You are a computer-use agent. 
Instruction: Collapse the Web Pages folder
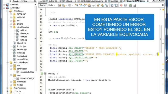(8, 11)
